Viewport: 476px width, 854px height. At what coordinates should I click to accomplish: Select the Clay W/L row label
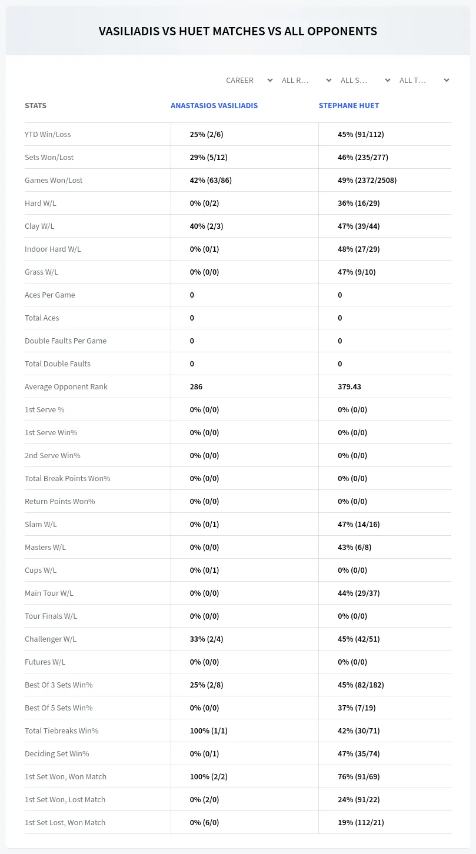(39, 226)
